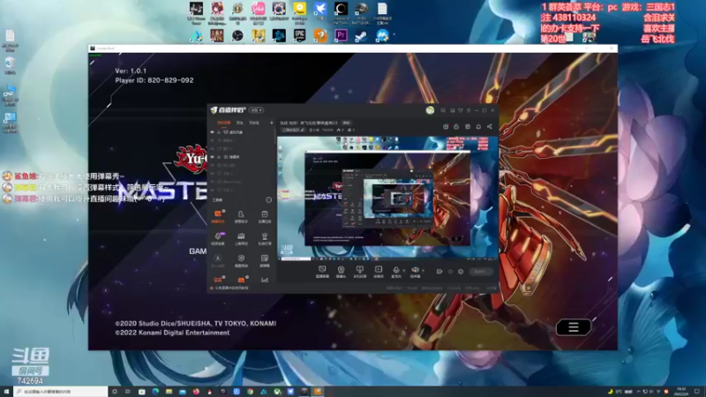Launch OBS Studio from the desktop

tap(237, 35)
